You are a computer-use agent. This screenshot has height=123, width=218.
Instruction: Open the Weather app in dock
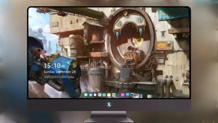tap(91, 95)
